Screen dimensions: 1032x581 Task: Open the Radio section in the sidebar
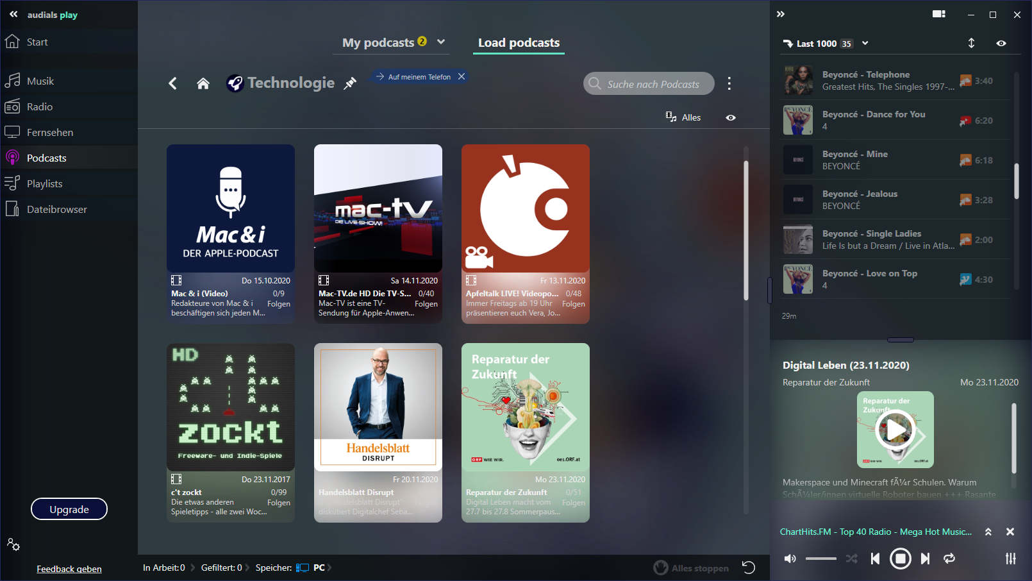coord(40,107)
